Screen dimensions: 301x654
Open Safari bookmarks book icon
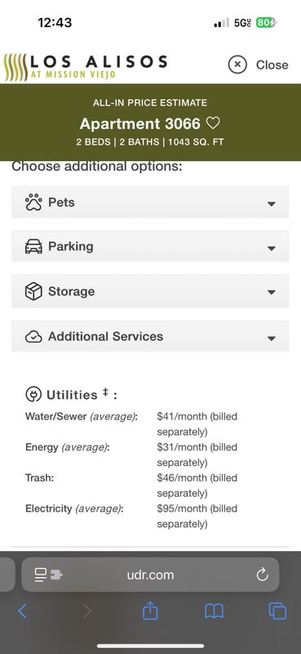tap(214, 611)
